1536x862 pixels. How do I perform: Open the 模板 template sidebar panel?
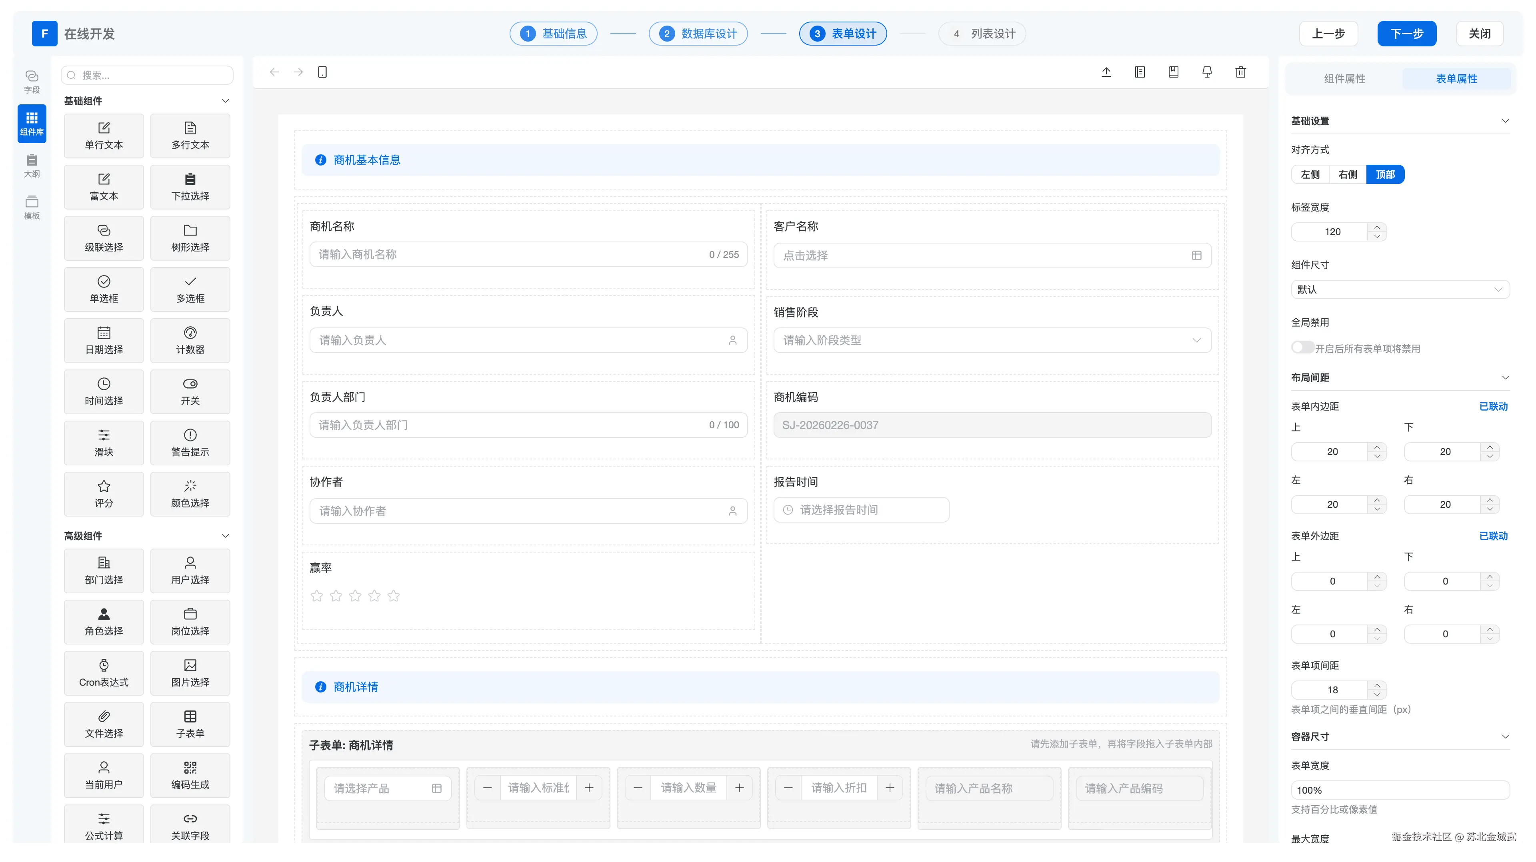(x=32, y=207)
